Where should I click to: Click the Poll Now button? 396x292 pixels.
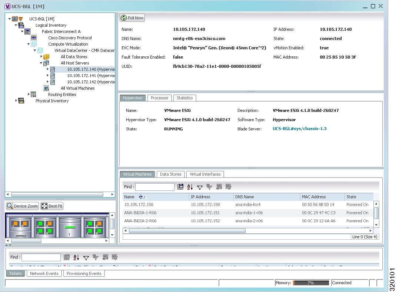point(132,18)
